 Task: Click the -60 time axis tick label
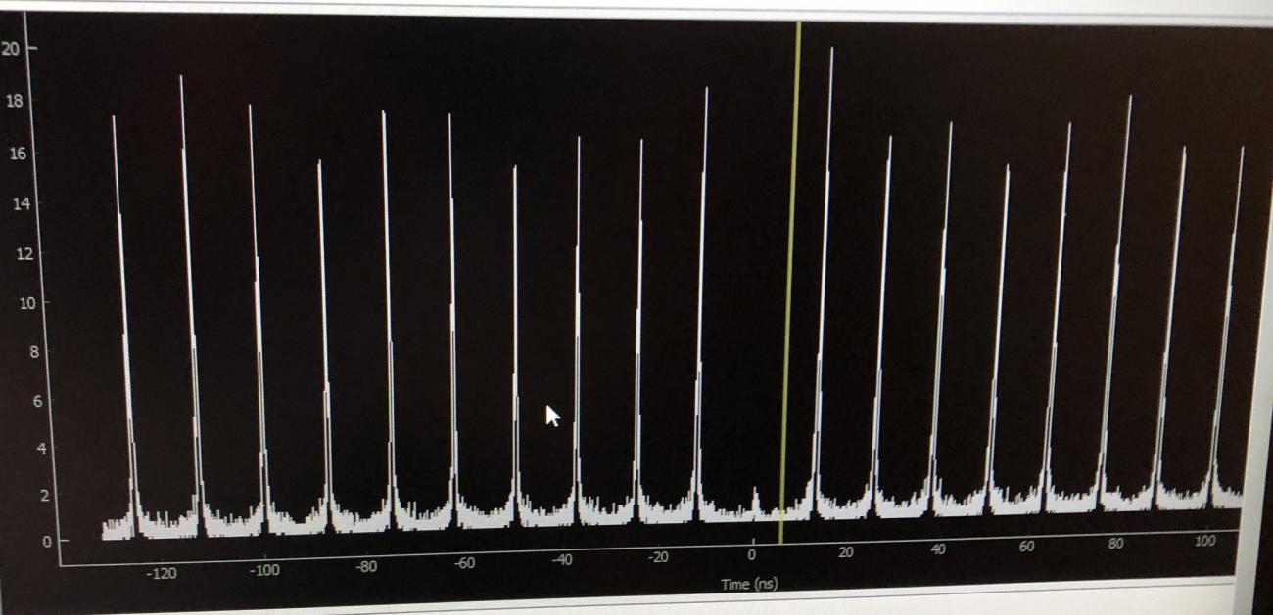(464, 562)
